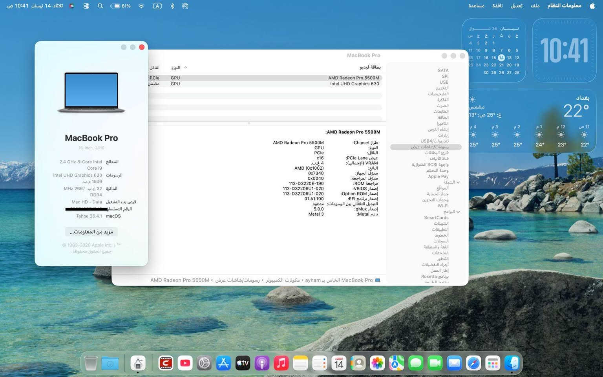Viewport: 603px width, 377px height.
Task: Open the Apps launcher grid in Dock
Action: (493, 363)
